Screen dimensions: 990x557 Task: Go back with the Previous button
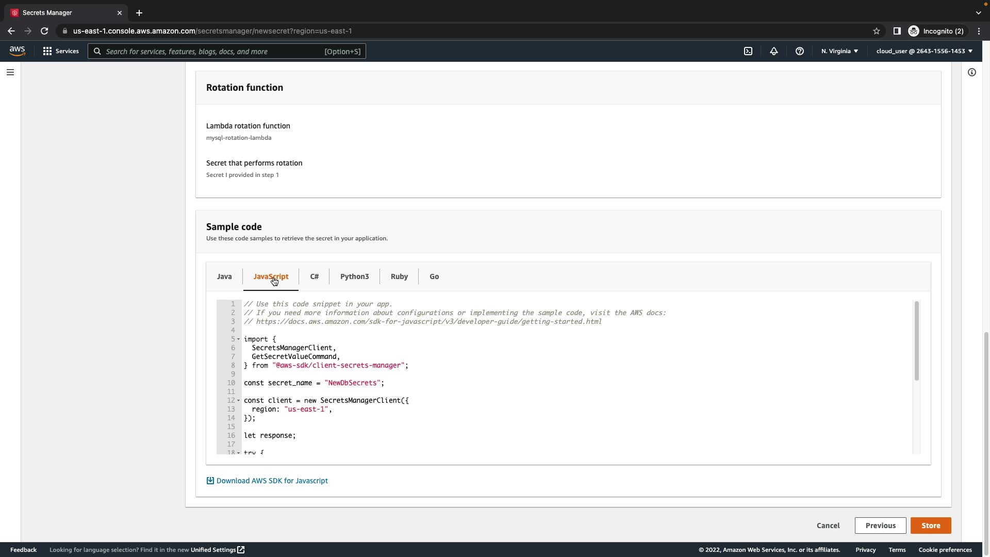coord(880,526)
